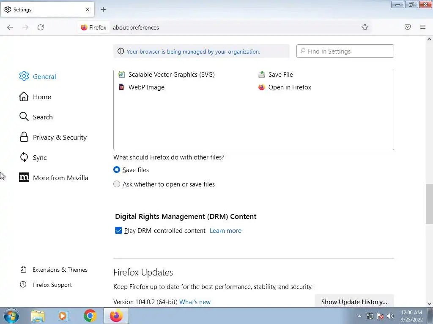Bookmark this page with the star
Screen dimensions: 433x324
click(365, 27)
